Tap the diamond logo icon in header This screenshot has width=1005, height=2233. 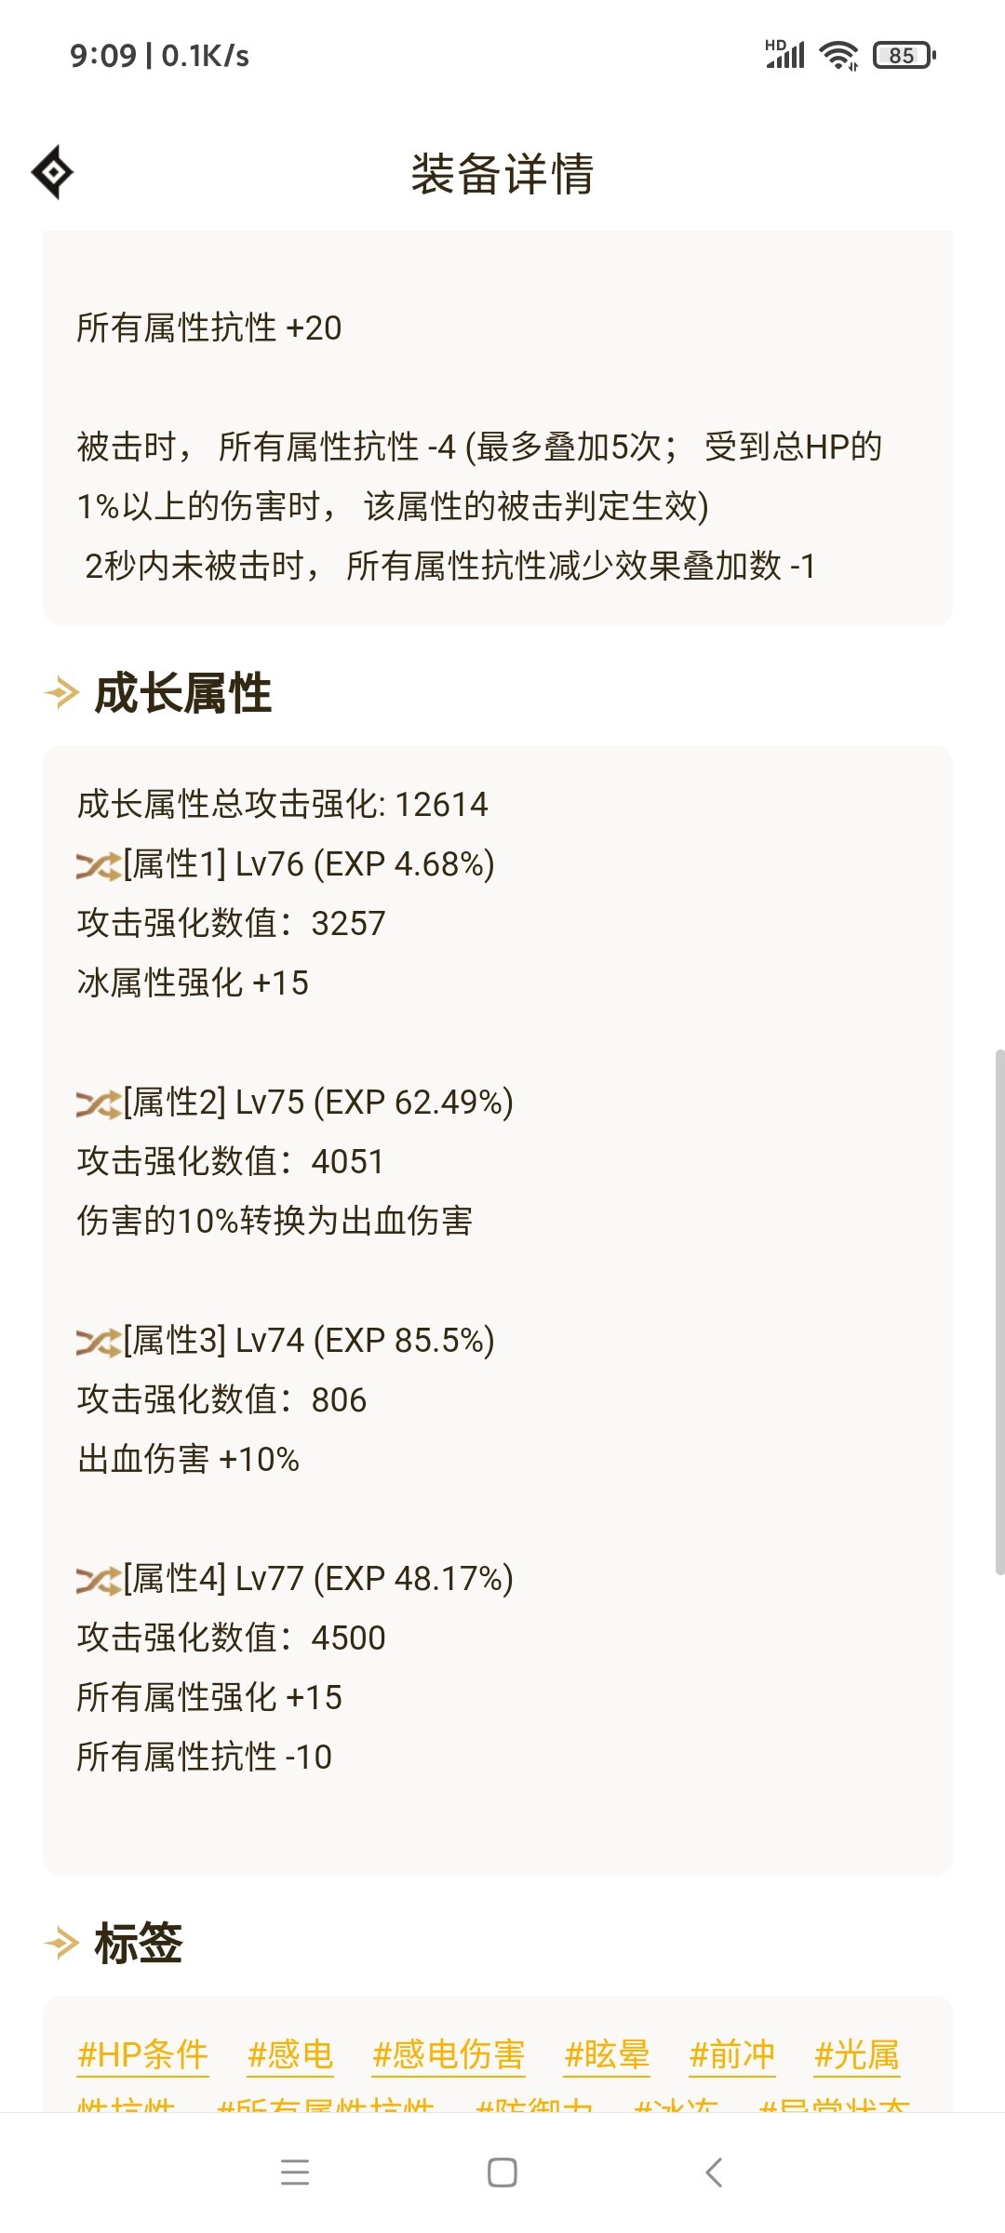pos(53,172)
